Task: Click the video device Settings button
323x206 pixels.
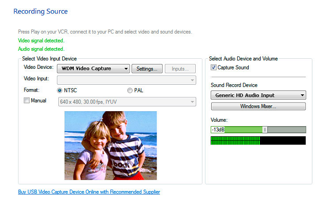Action: coord(147,69)
